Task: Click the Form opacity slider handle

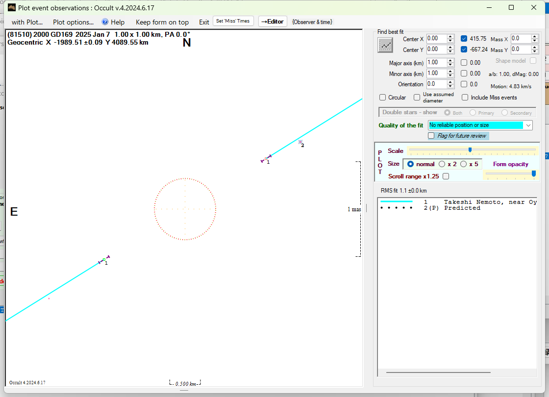Action: click(x=534, y=173)
